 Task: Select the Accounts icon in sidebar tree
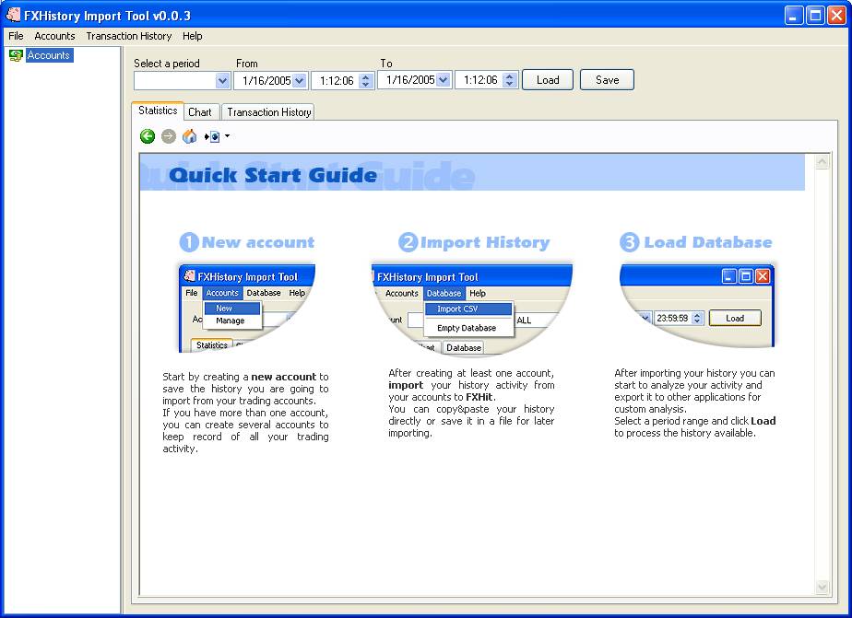[16, 55]
